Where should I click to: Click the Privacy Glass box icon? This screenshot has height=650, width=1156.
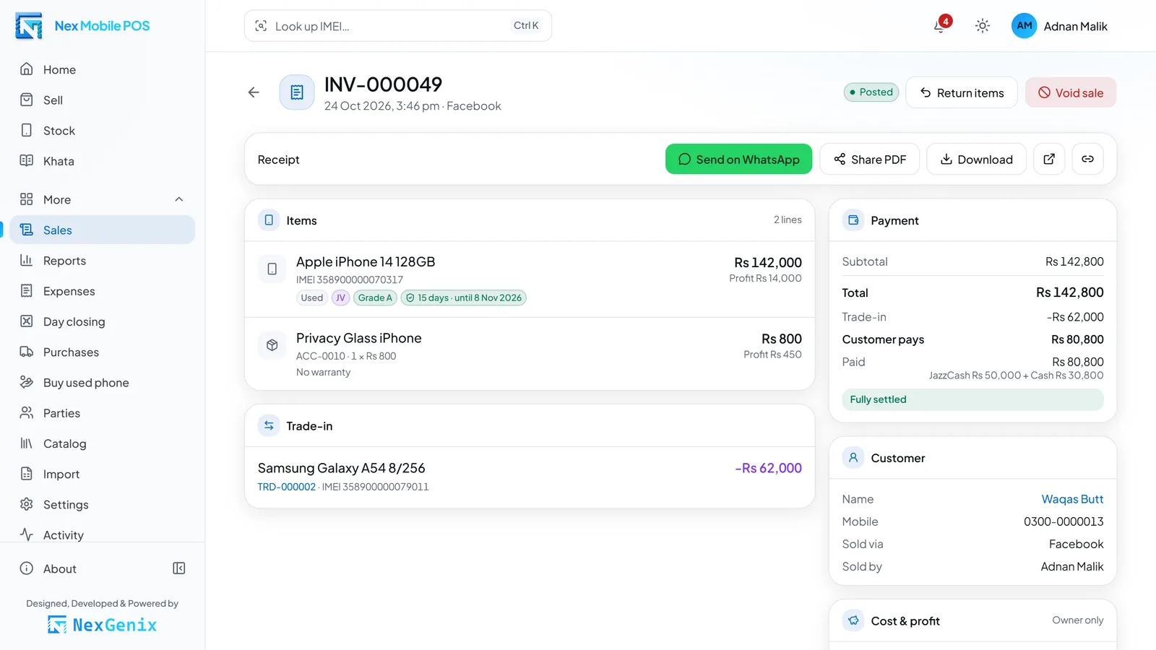pyautogui.click(x=272, y=345)
